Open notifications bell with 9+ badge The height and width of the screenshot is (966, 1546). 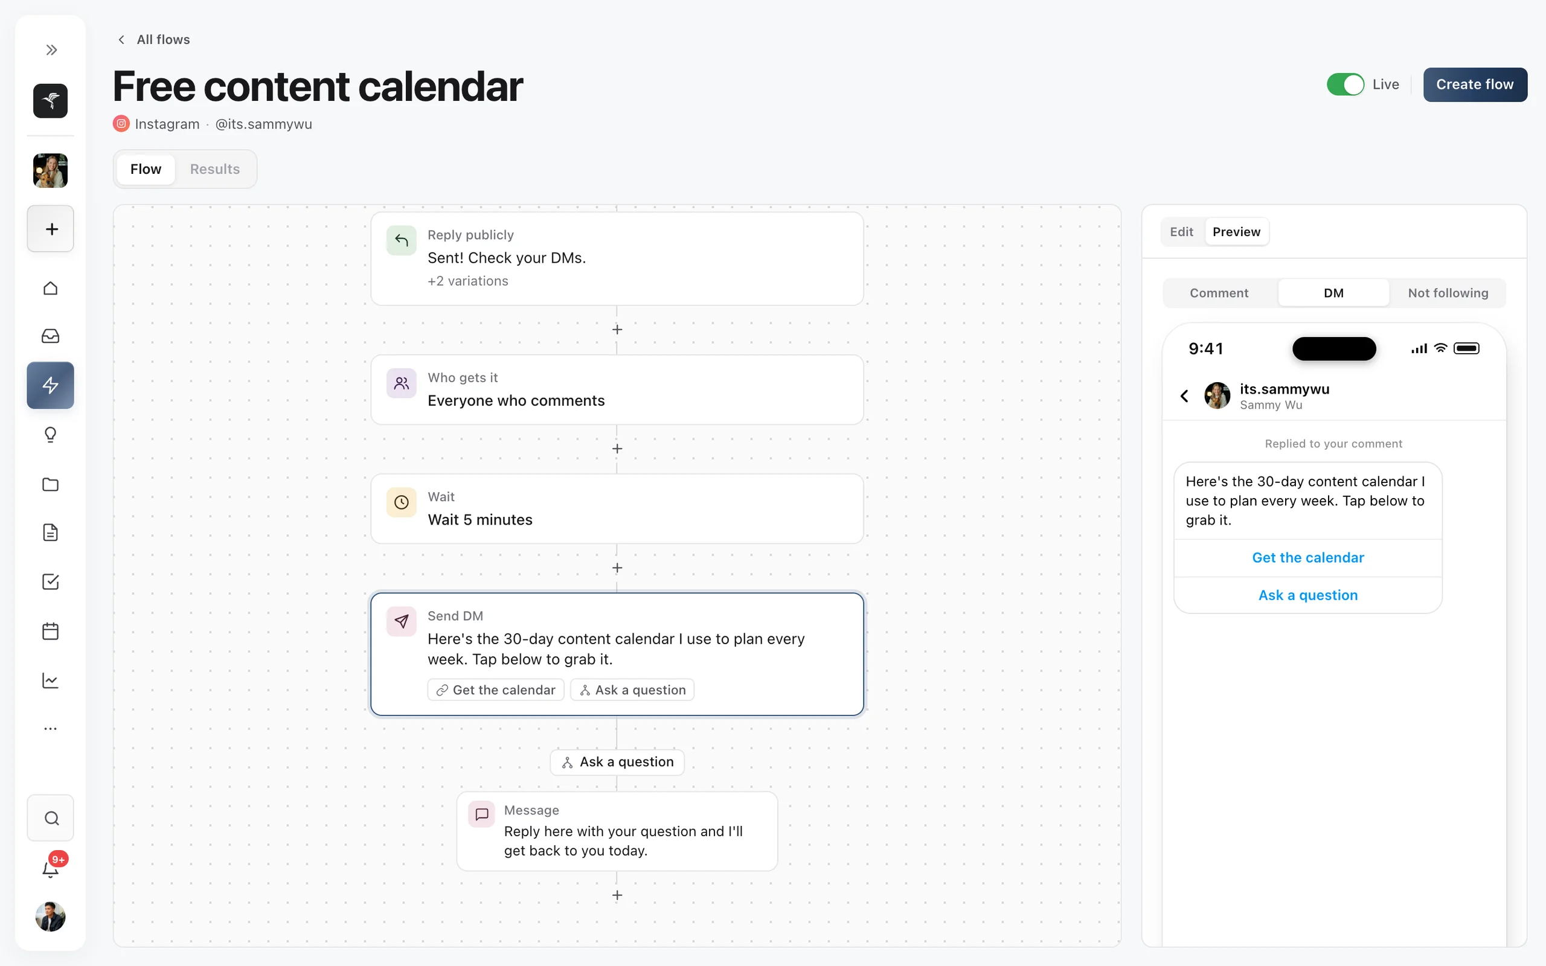(51, 867)
